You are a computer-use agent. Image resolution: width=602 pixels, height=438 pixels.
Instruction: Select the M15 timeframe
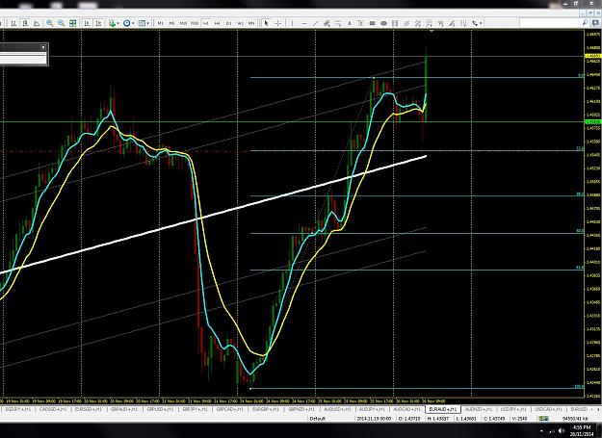[183, 23]
